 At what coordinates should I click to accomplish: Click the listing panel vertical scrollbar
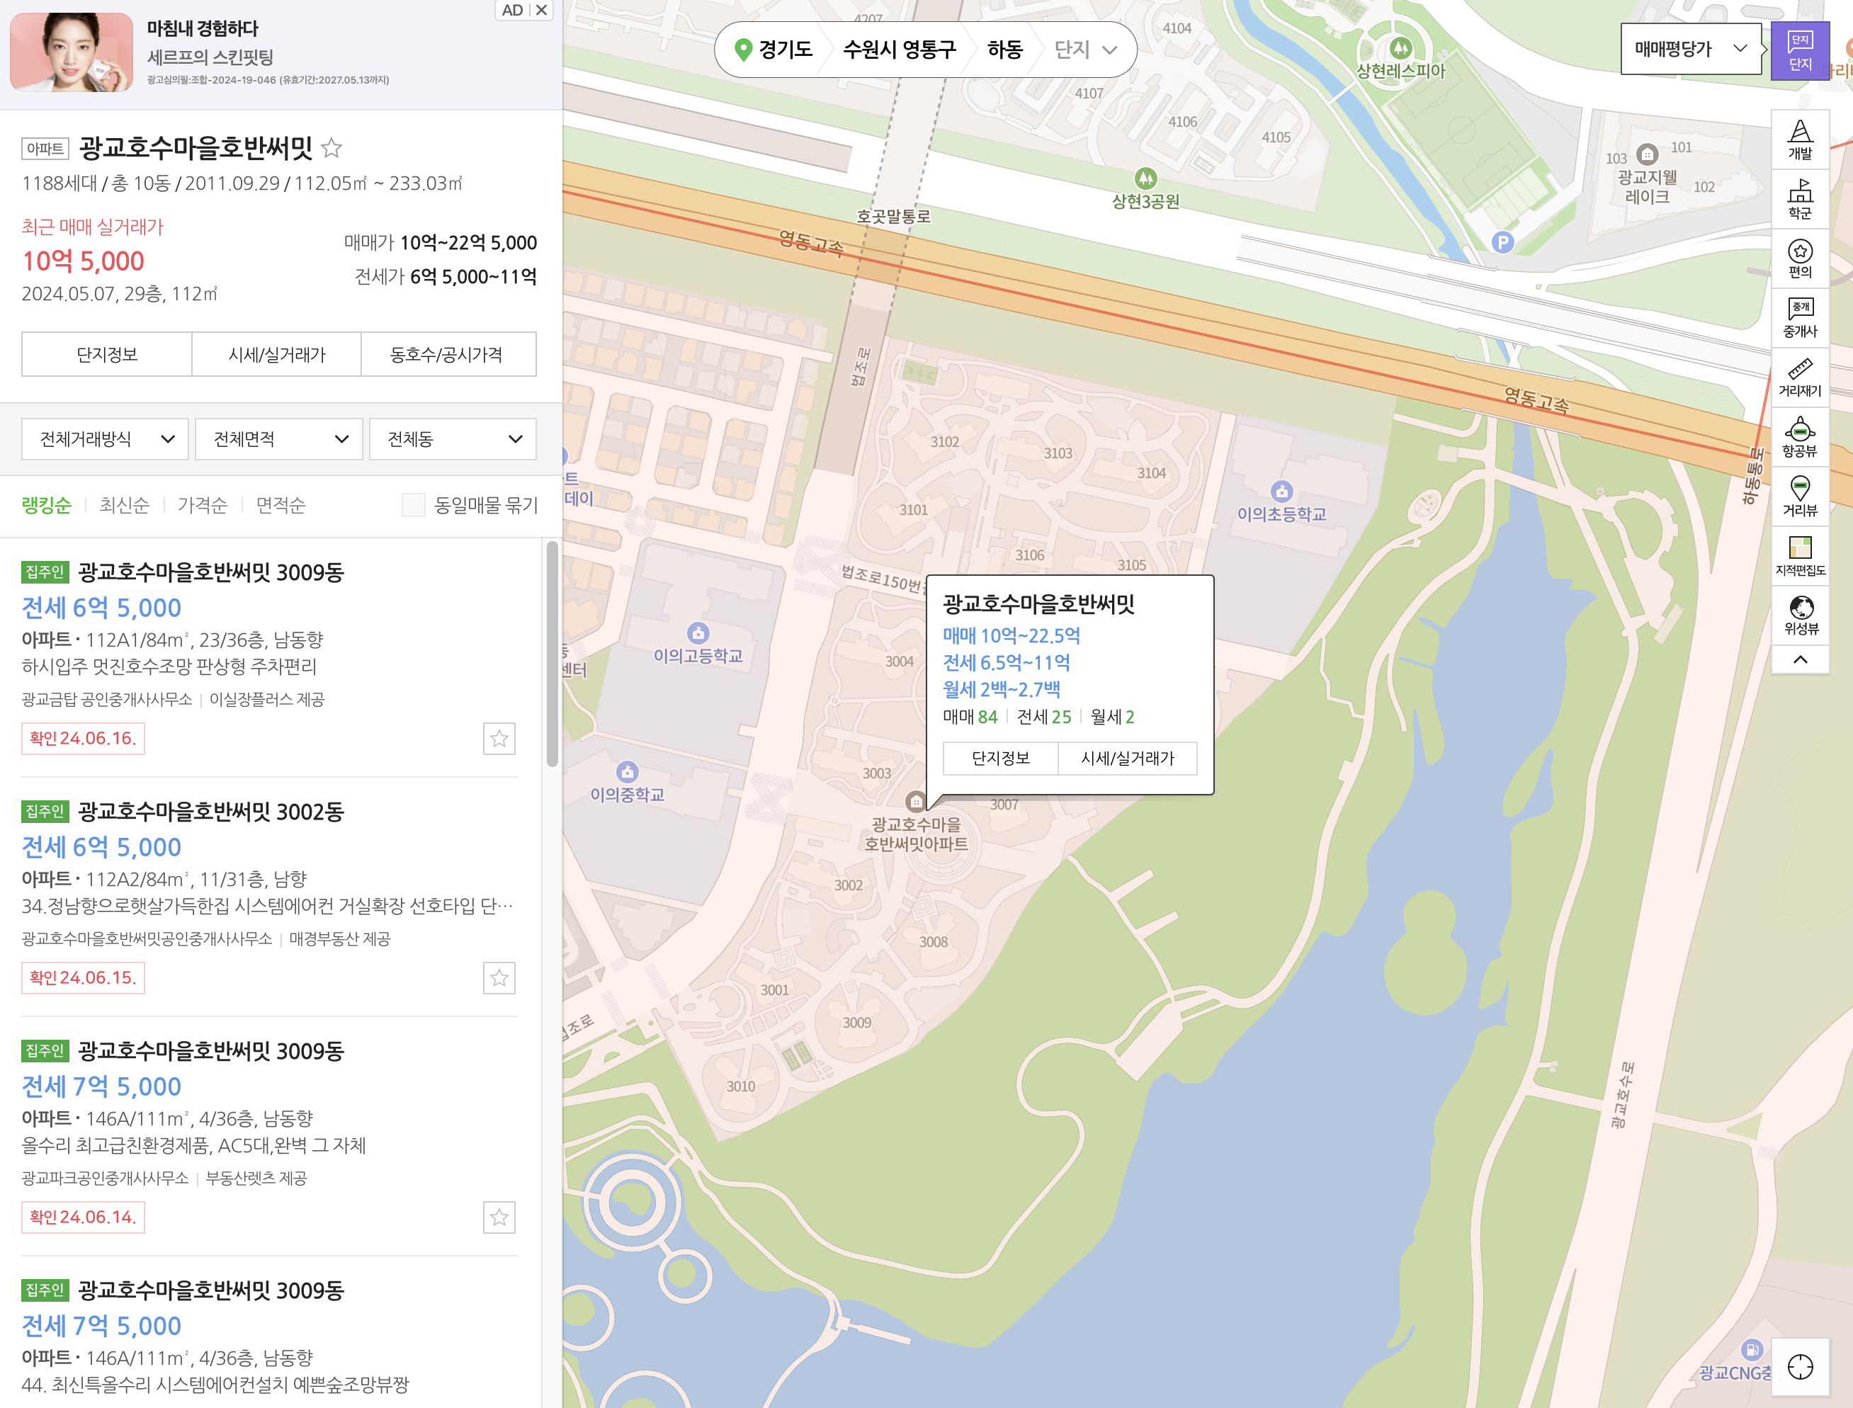coord(552,654)
